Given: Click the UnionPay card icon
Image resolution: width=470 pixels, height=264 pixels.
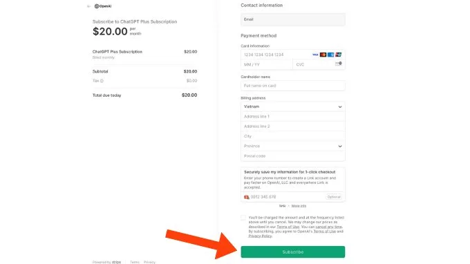Looking at the screenshot, I should click(339, 55).
